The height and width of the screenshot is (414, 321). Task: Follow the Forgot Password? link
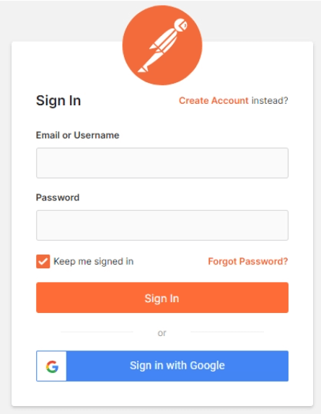coord(248,261)
